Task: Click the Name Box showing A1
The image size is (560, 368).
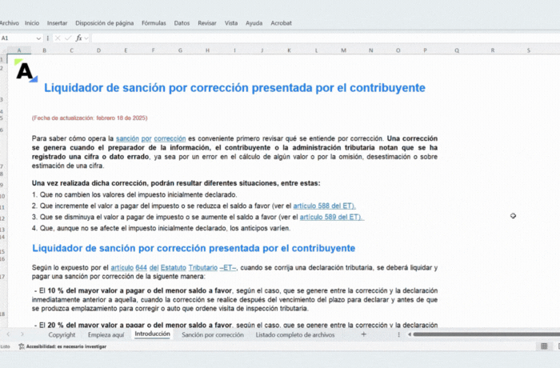Action: click(17, 38)
